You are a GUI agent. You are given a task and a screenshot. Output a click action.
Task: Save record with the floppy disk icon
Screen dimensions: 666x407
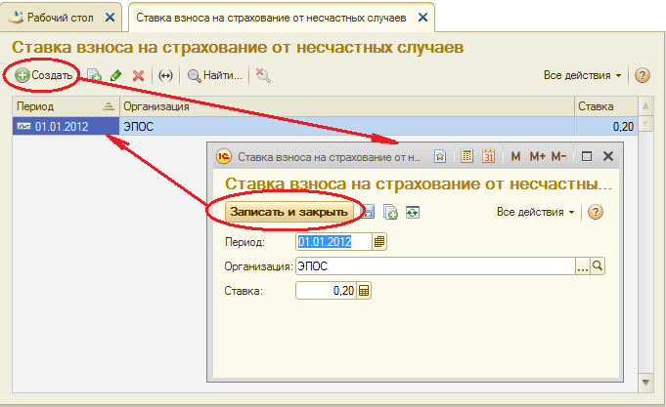point(368,212)
